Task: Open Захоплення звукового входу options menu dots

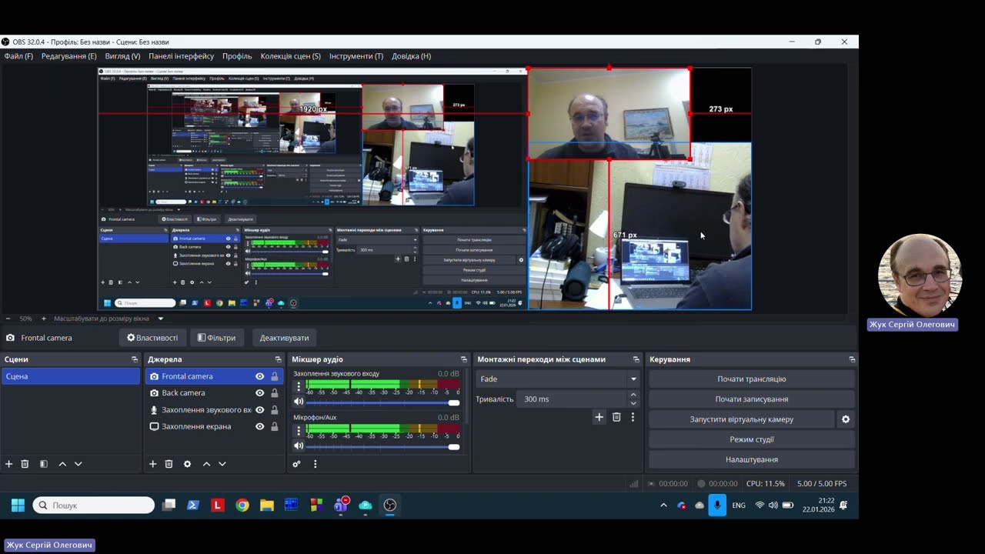Action: coord(299,387)
